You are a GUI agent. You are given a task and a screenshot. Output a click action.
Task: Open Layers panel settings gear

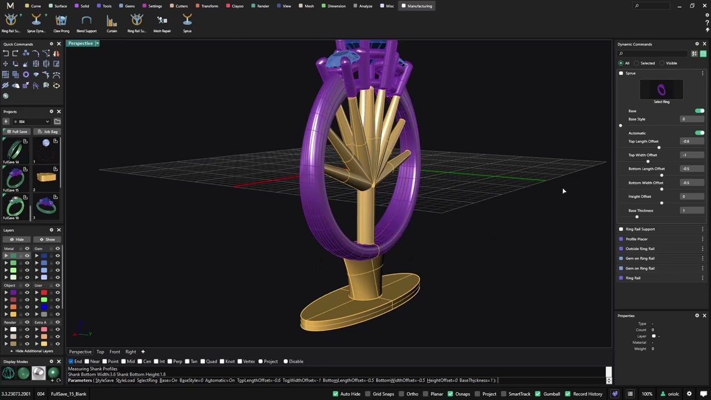tap(51, 230)
